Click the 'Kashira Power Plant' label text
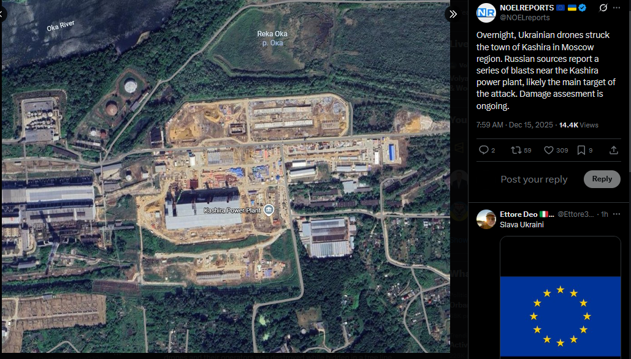 tap(232, 210)
